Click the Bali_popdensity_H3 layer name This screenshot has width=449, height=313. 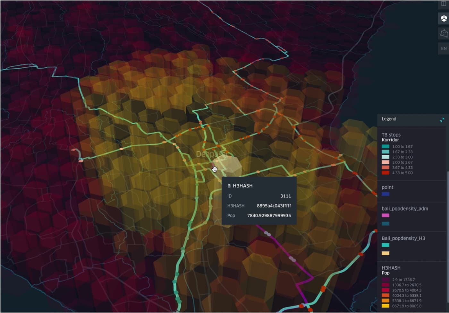[x=403, y=238]
